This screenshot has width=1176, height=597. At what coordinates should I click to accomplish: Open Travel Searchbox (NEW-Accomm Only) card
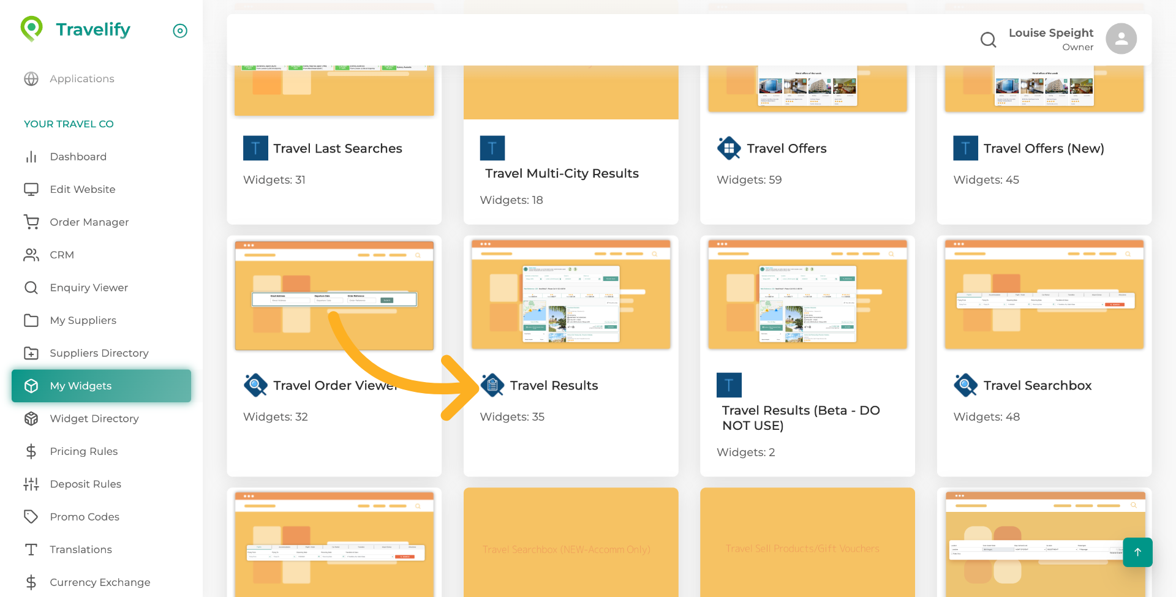point(571,543)
